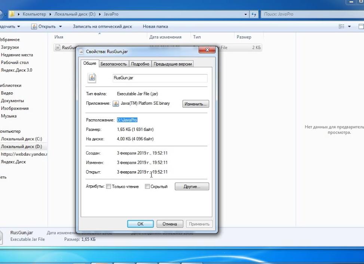Open the Видео library
The width and height of the screenshot is (364, 264).
point(7,93)
